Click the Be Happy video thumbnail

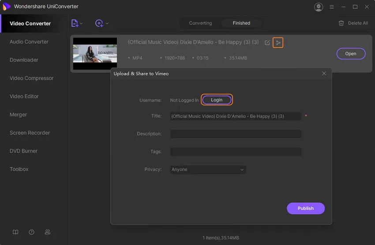pos(95,54)
